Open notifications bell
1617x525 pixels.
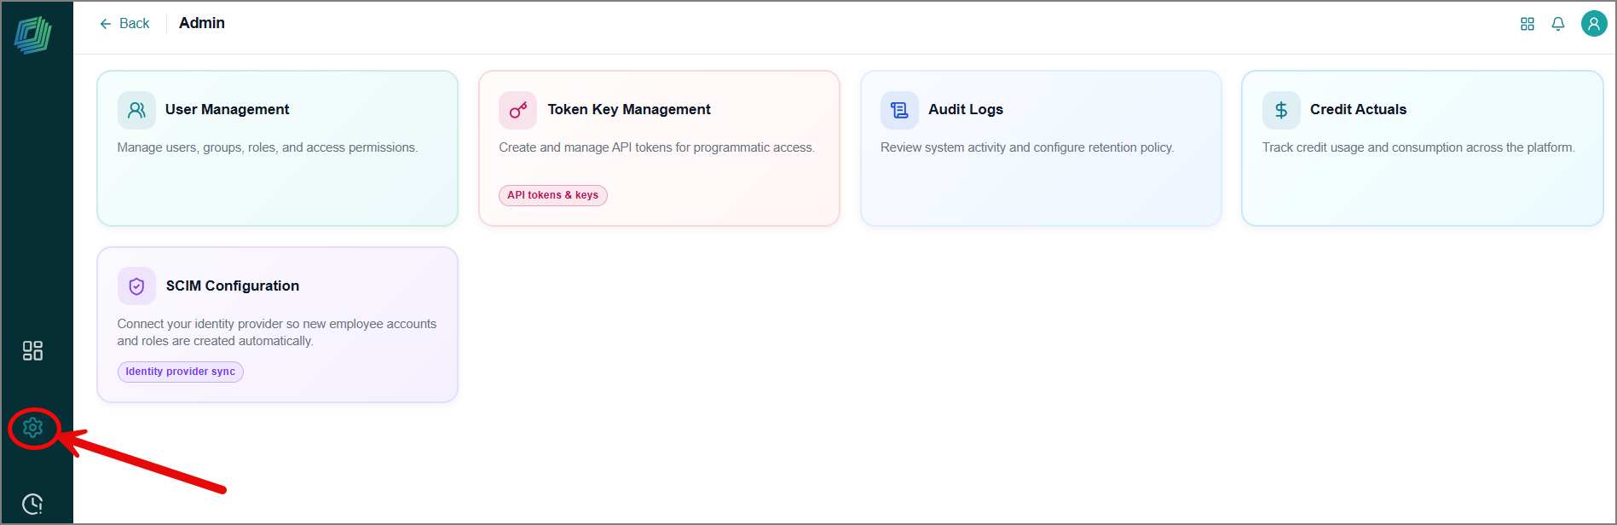tap(1558, 24)
